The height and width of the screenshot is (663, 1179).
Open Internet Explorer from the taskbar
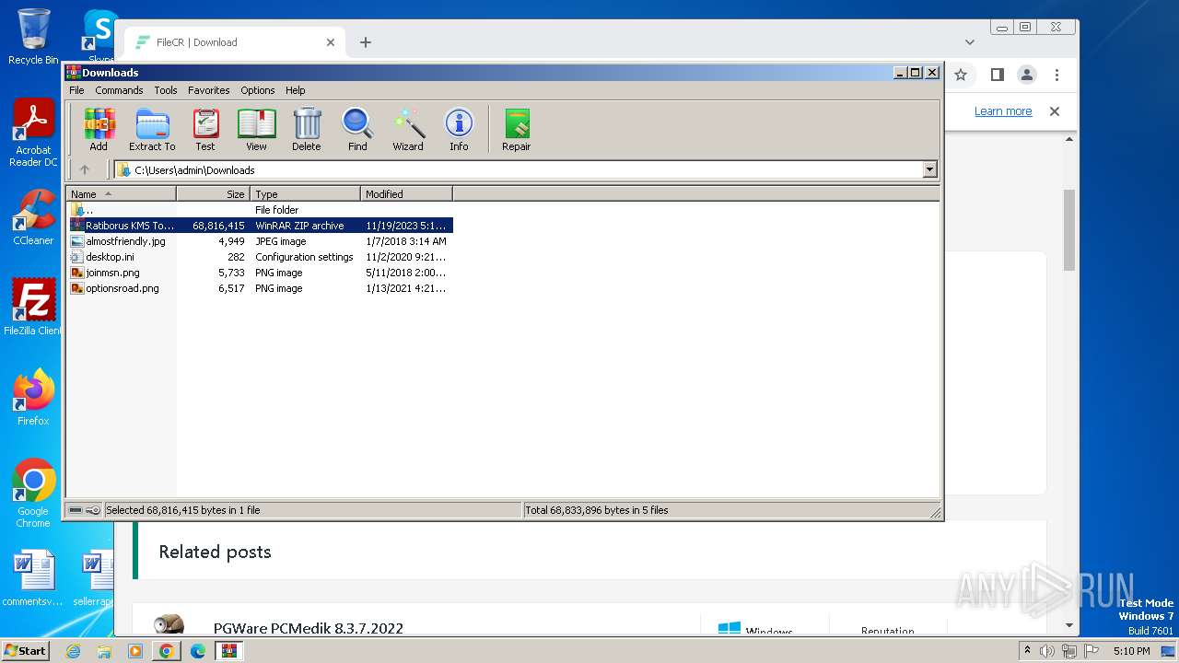tap(74, 651)
